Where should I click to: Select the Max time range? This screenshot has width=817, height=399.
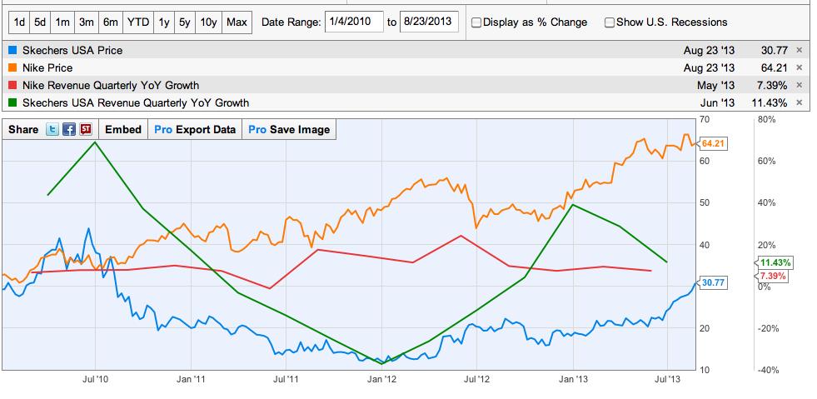(237, 22)
